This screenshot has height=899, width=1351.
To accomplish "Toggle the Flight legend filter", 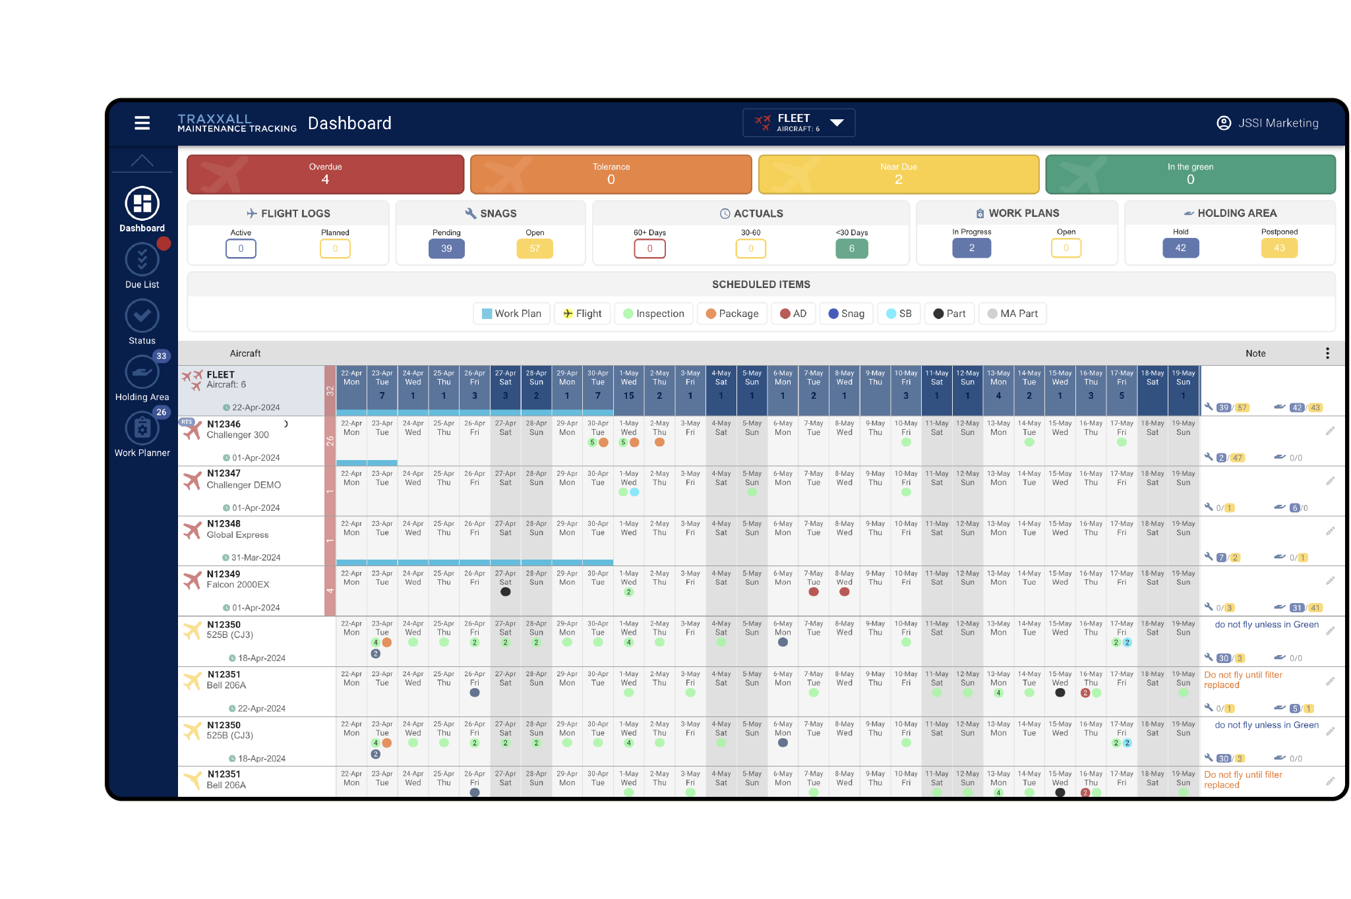I will 582,314.
